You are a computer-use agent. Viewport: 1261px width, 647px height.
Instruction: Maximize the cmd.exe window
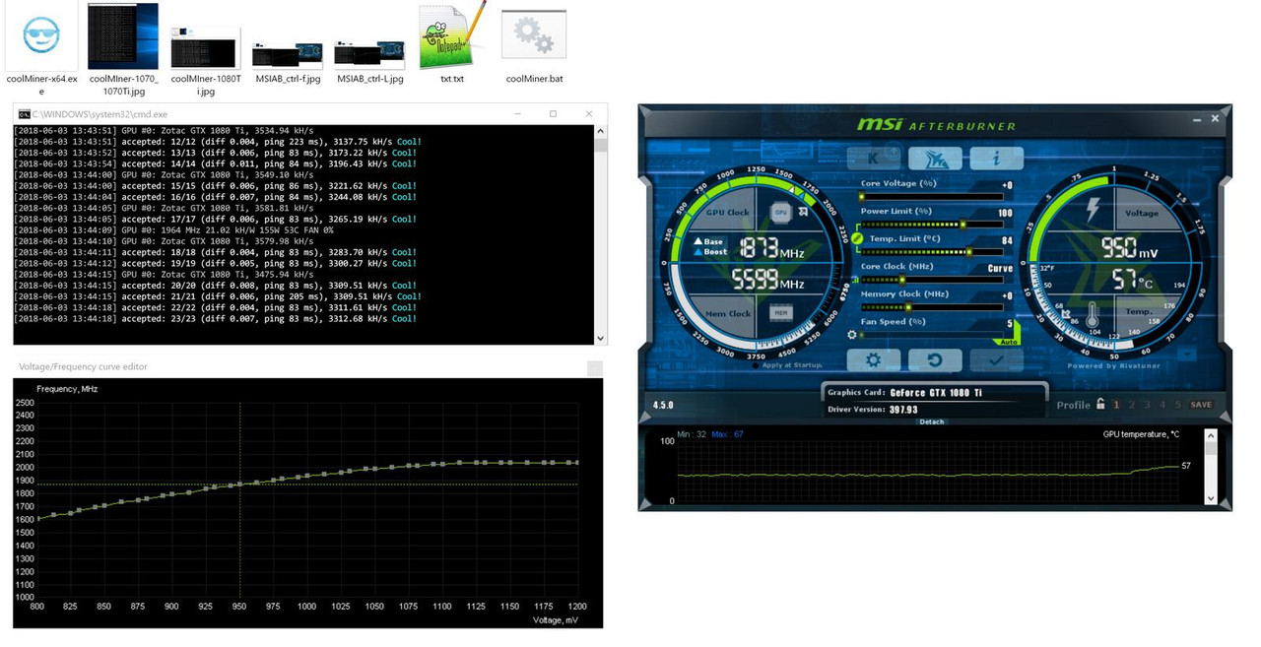tap(553, 114)
